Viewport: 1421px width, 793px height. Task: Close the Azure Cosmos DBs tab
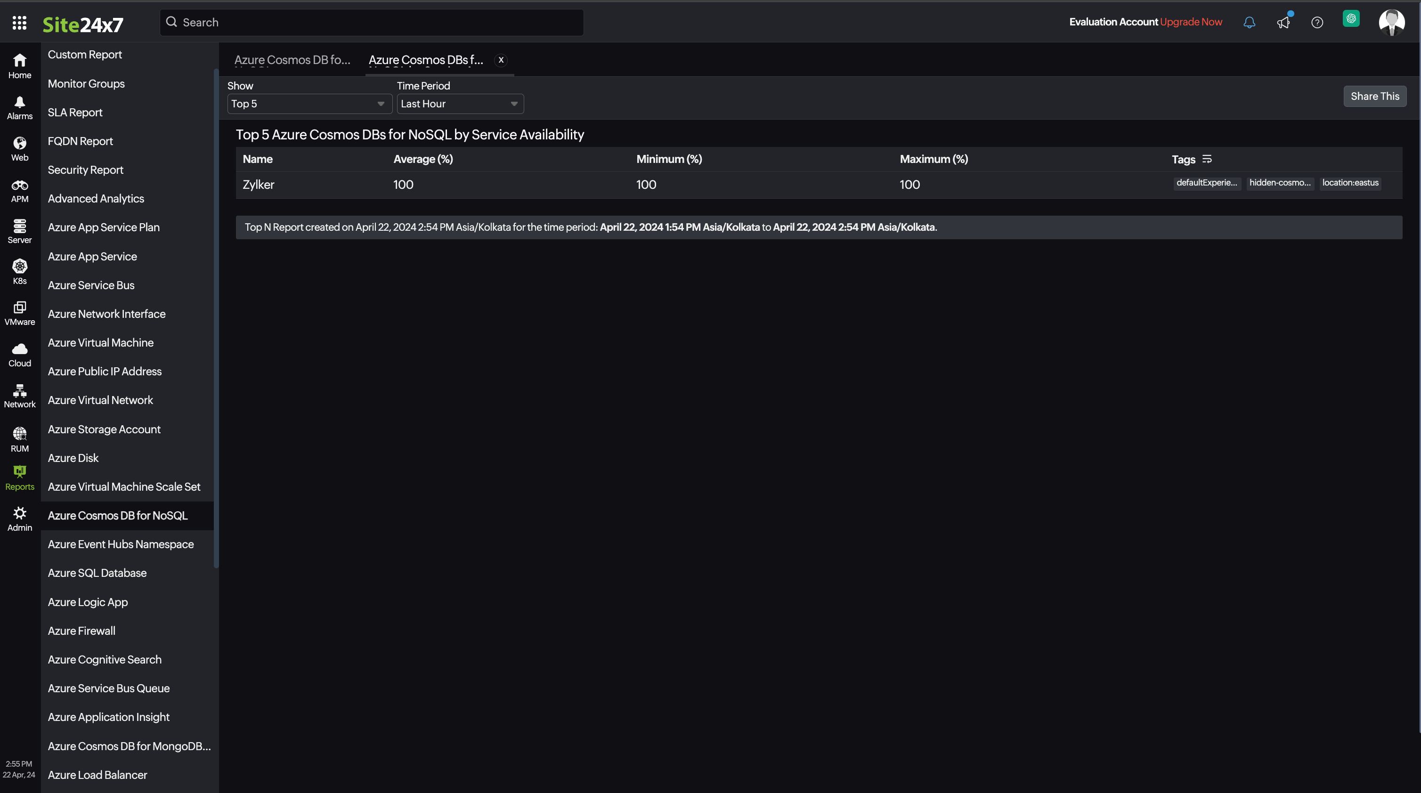[501, 59]
